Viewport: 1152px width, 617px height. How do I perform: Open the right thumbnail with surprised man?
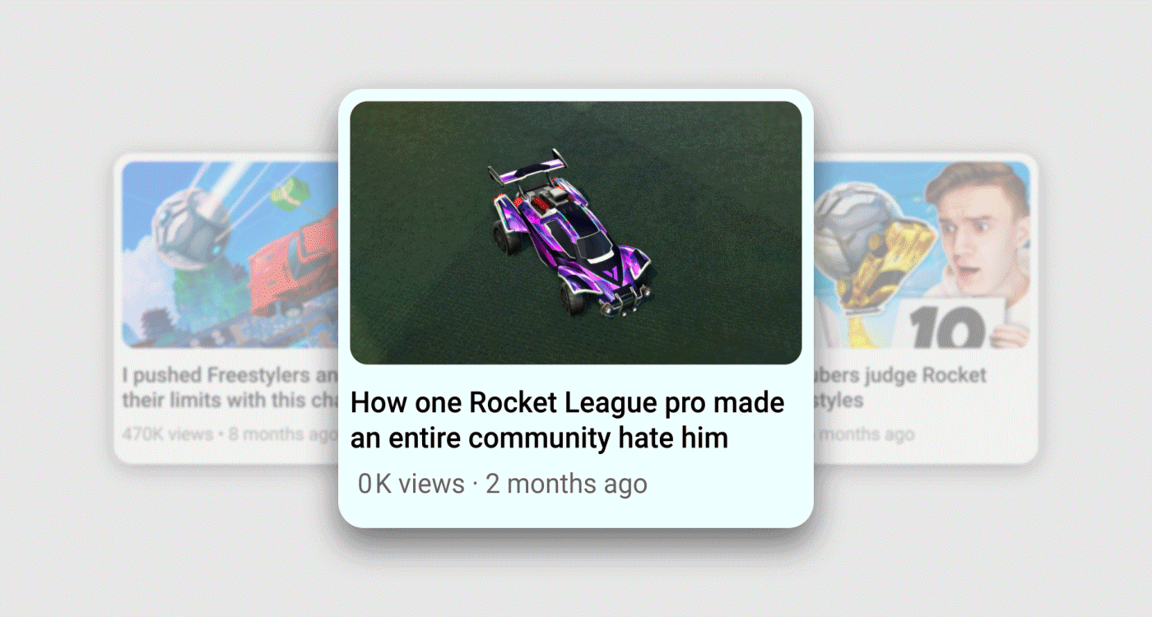tap(922, 254)
